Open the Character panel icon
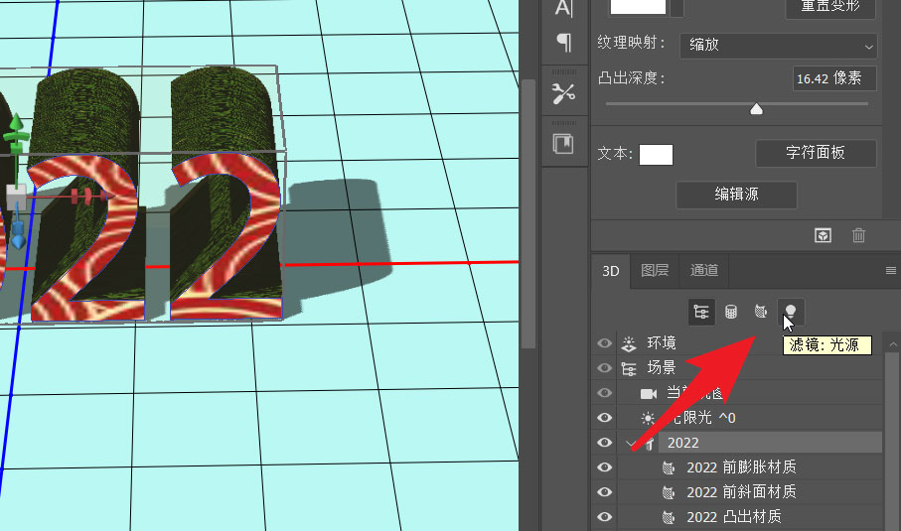 click(x=563, y=8)
